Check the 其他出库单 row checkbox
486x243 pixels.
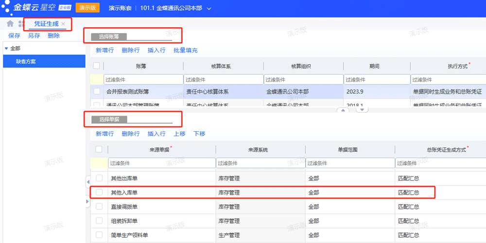point(99,178)
